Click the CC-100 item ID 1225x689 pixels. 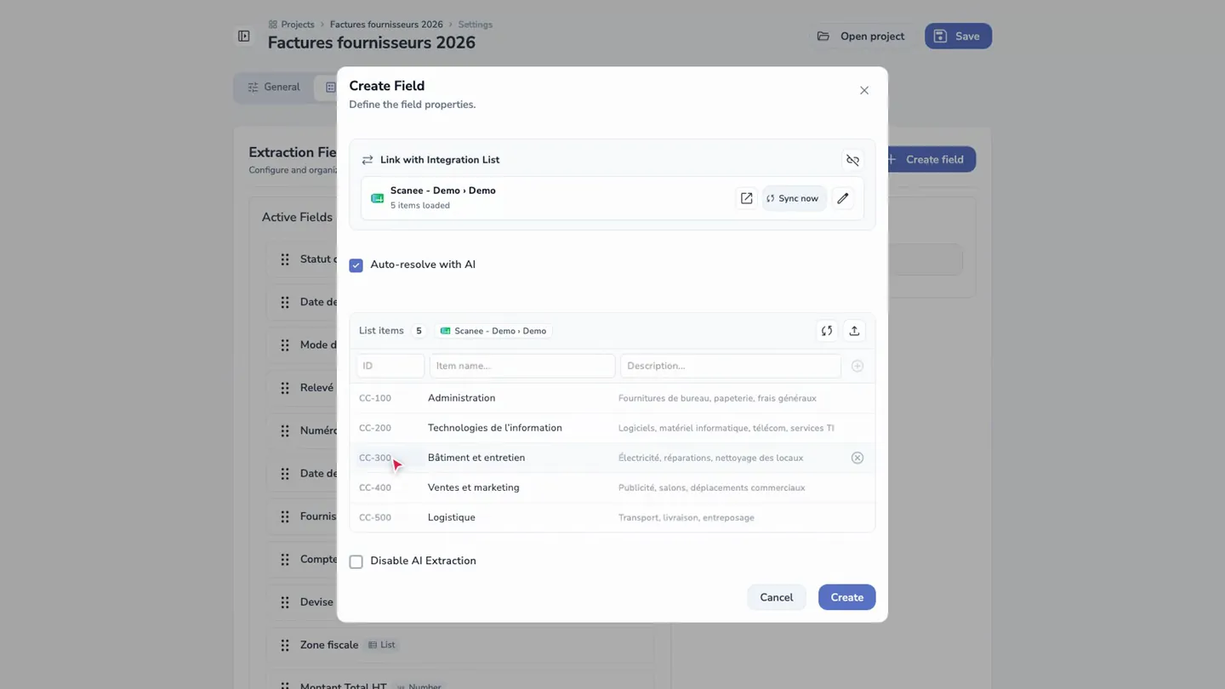tap(375, 398)
